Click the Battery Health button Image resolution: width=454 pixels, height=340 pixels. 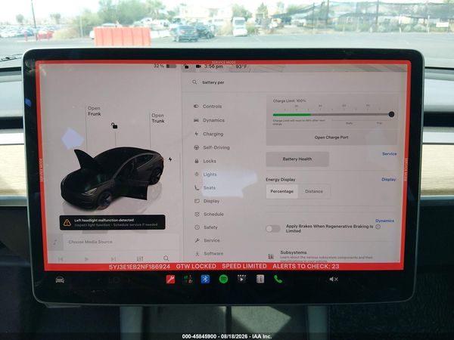(x=297, y=159)
